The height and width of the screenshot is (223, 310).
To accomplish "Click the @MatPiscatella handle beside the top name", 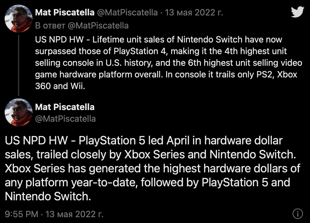I will point(127,13).
